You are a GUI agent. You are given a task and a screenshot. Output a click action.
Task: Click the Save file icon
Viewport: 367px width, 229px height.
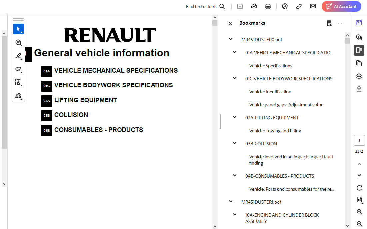pos(240,6)
